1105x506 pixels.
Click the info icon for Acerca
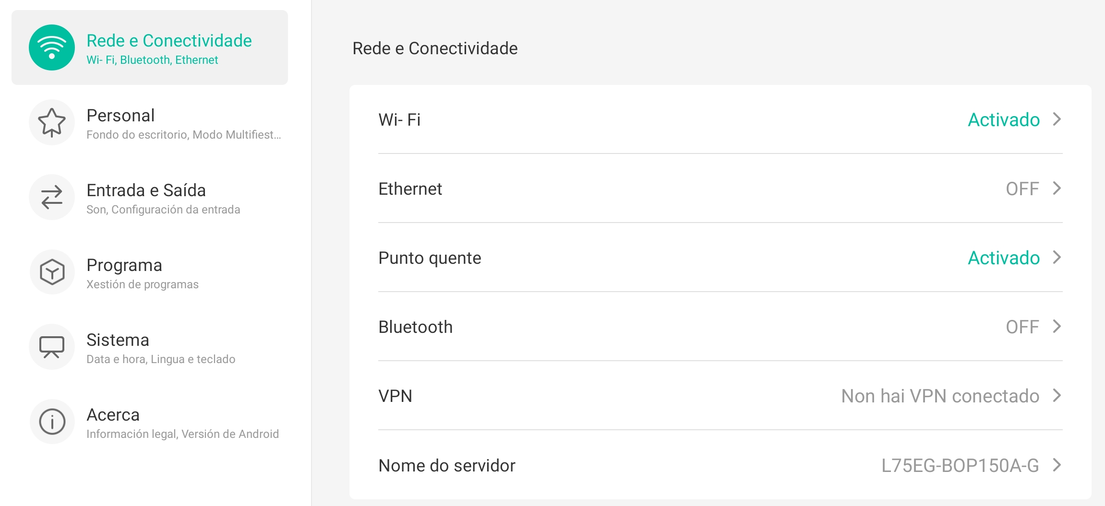(x=52, y=422)
